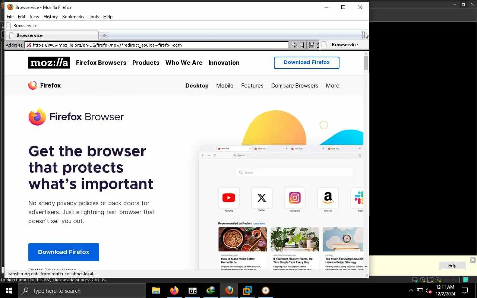Image resolution: width=477 pixels, height=298 pixels.
Task: Select the active classic Firefox taskbar icon
Action: coord(229,291)
